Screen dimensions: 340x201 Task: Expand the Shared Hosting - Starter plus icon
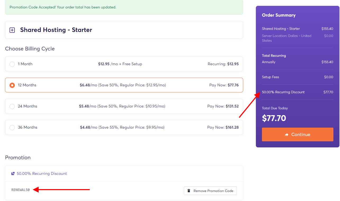[x=12, y=30]
